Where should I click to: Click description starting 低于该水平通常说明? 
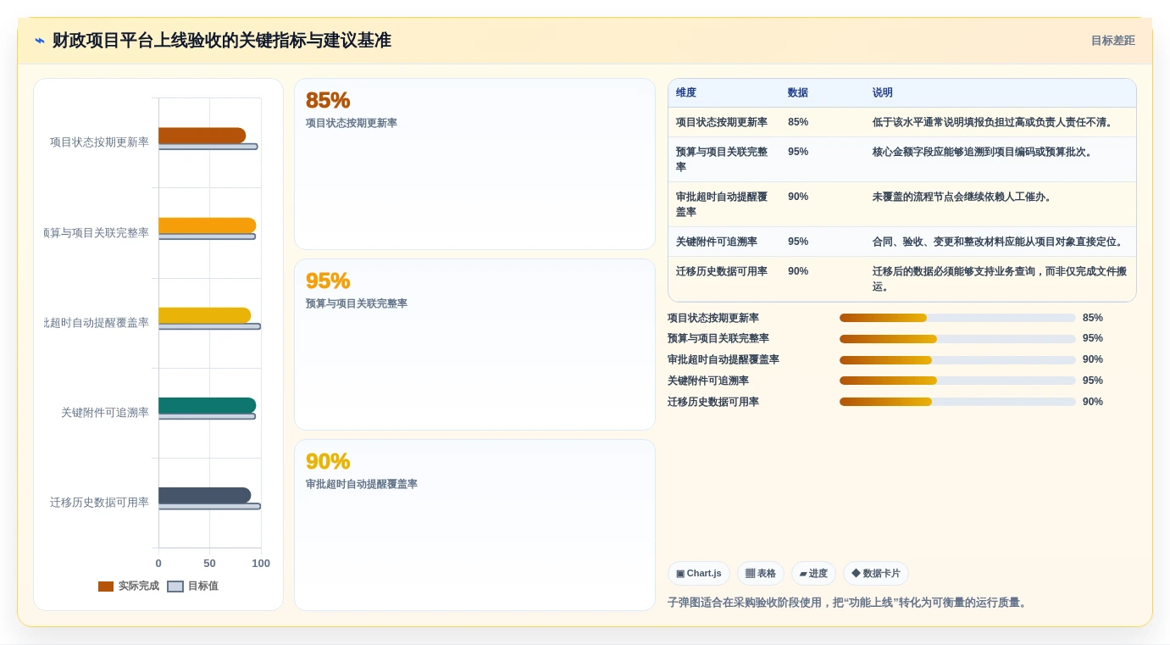click(x=995, y=122)
